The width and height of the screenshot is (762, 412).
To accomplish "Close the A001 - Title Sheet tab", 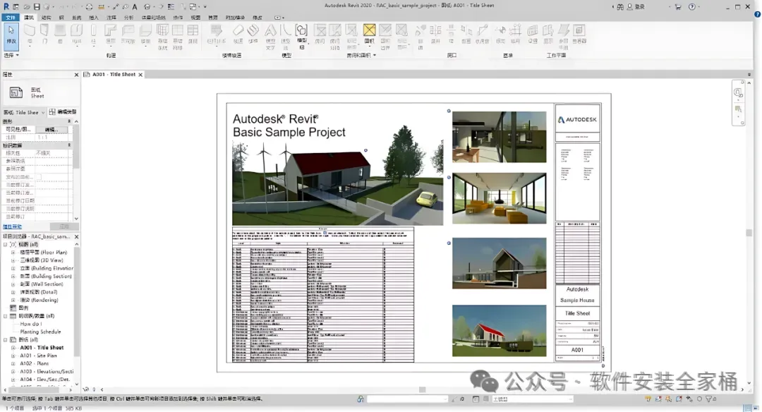I will (x=140, y=75).
